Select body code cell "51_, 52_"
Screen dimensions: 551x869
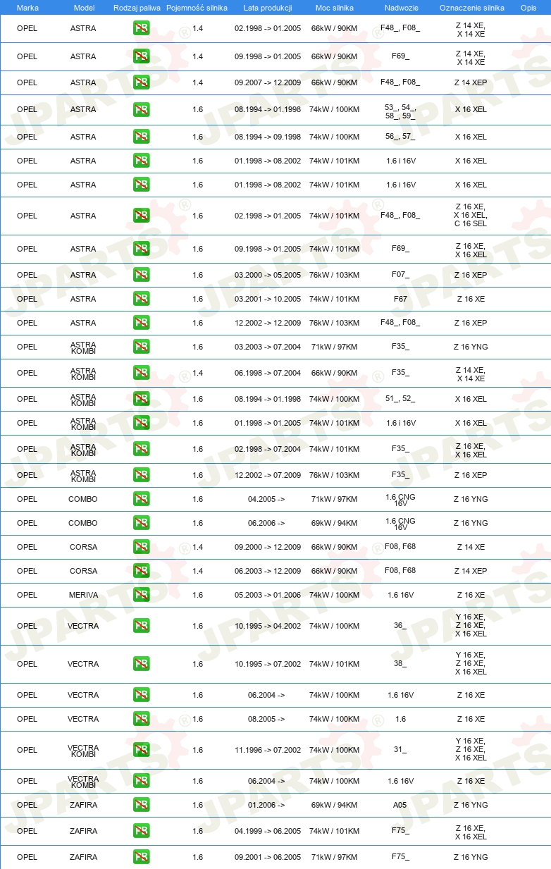pos(400,399)
